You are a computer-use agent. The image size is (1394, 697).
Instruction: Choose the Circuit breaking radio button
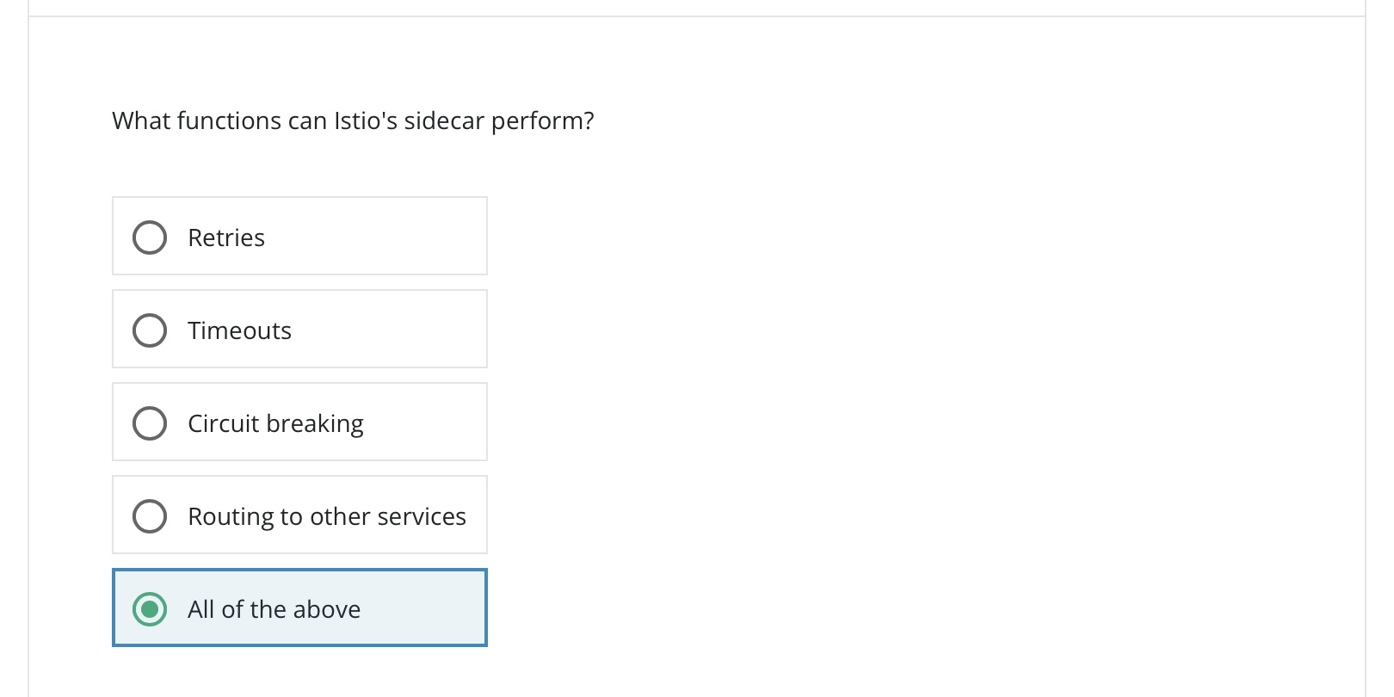150,423
